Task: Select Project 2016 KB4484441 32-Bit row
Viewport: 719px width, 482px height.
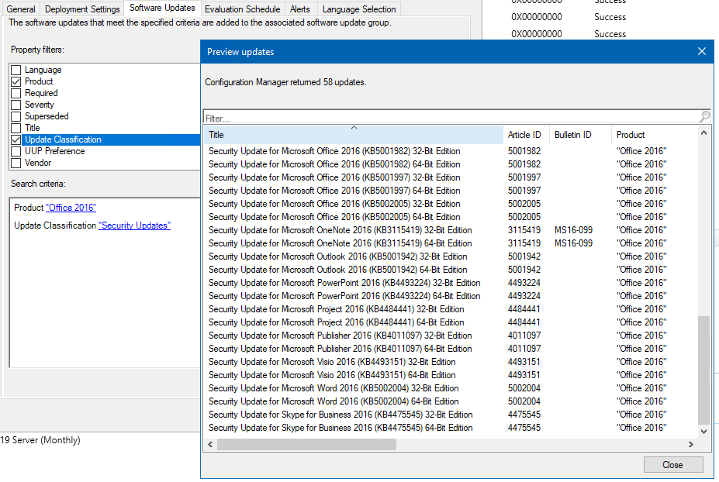Action: (451, 309)
